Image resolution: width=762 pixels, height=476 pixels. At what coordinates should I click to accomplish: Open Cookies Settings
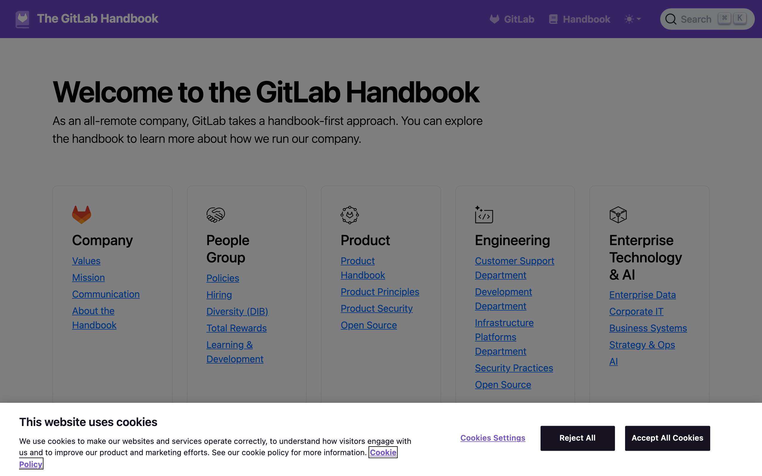coord(492,438)
